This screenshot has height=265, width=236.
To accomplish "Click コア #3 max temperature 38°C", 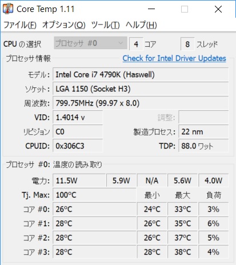I will tap(183, 252).
